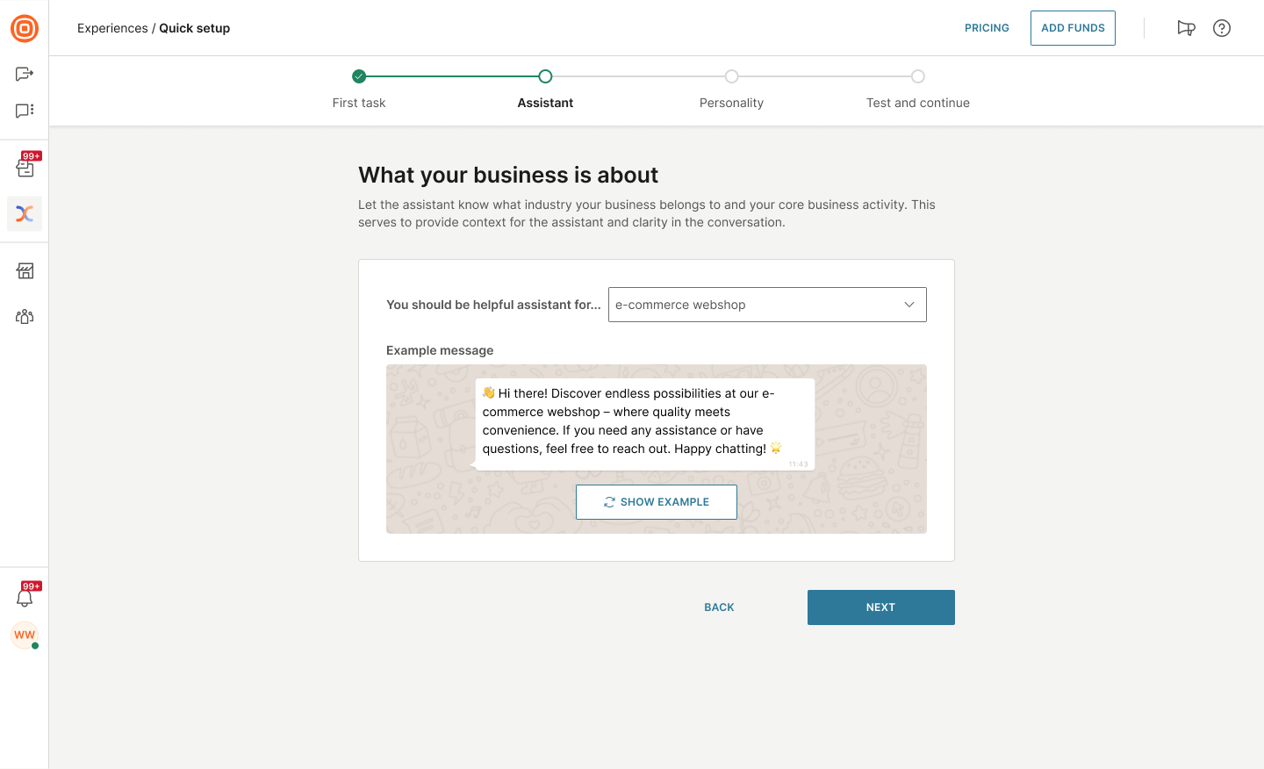The image size is (1264, 769).
Task: Open the megaphone announcements icon
Action: (x=1186, y=28)
